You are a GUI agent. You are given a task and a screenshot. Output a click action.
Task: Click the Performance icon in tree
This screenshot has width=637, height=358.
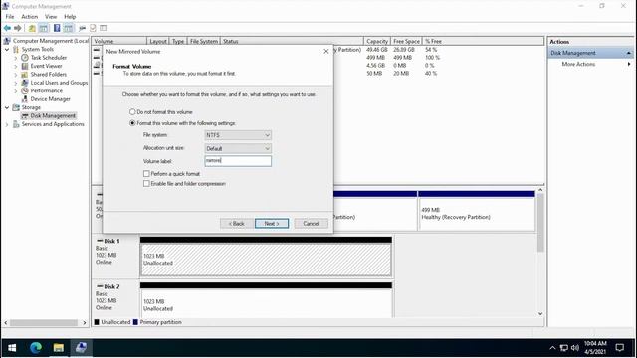24,90
